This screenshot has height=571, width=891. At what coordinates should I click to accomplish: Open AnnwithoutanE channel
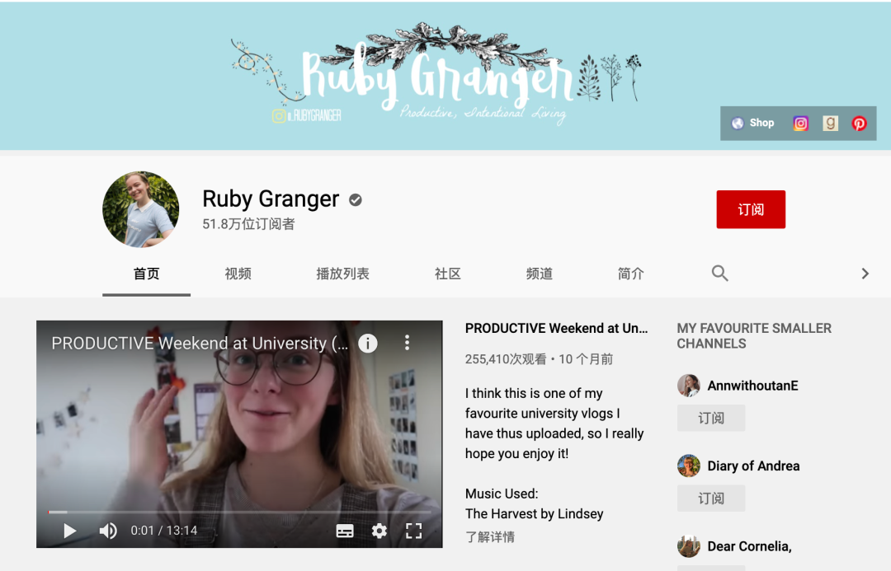(752, 386)
